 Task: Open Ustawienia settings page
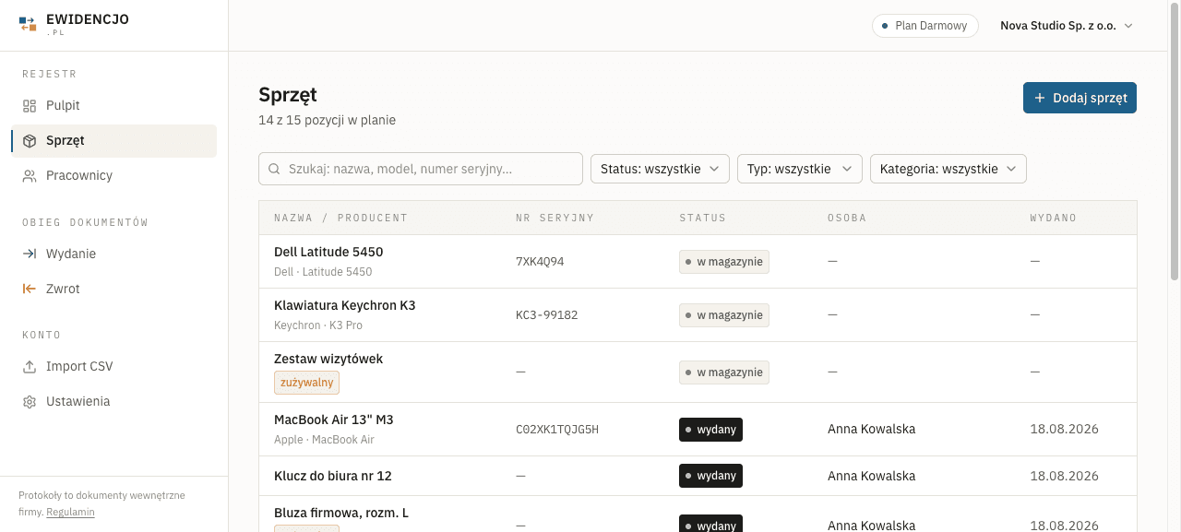coord(114,402)
